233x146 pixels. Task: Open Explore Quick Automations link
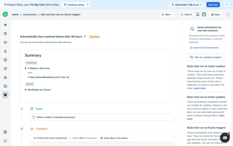pyautogui.click(x=204, y=48)
